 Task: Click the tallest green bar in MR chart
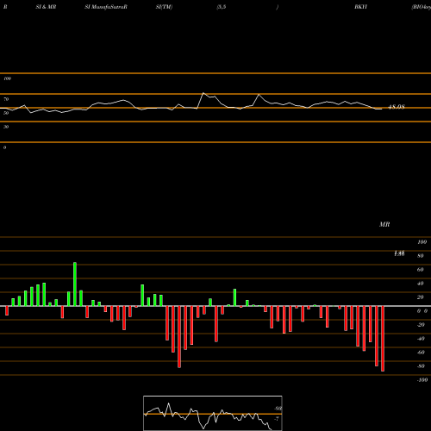pos(75,284)
